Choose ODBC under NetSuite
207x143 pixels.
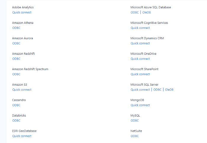[x=135, y=136]
